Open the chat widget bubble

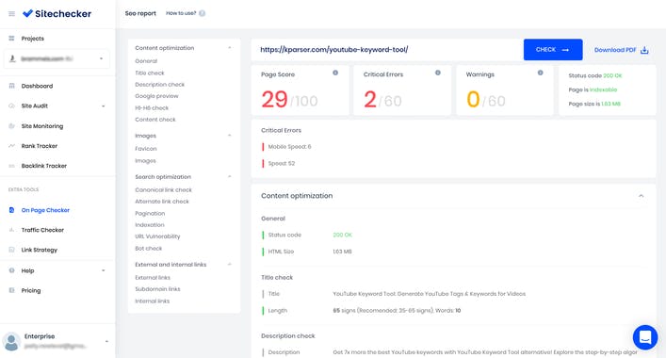(644, 337)
